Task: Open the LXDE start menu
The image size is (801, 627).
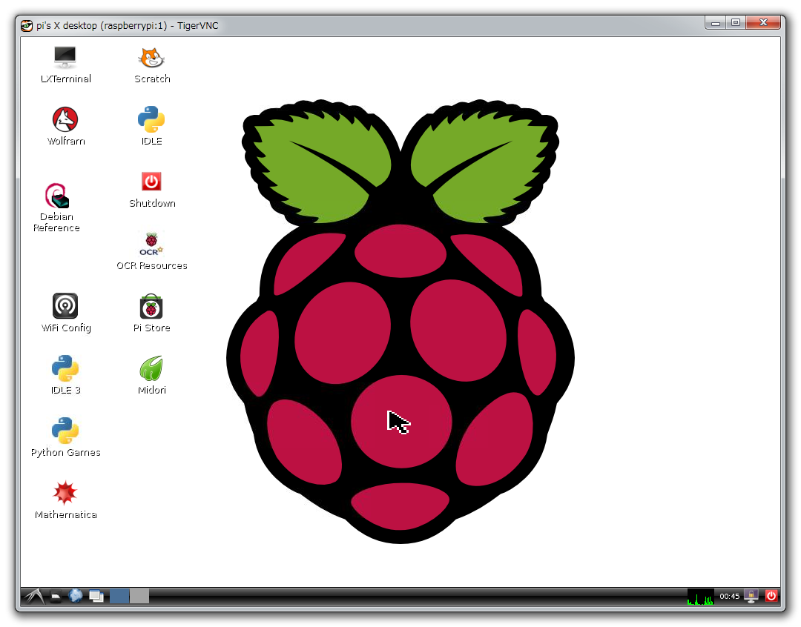Action: (34, 596)
